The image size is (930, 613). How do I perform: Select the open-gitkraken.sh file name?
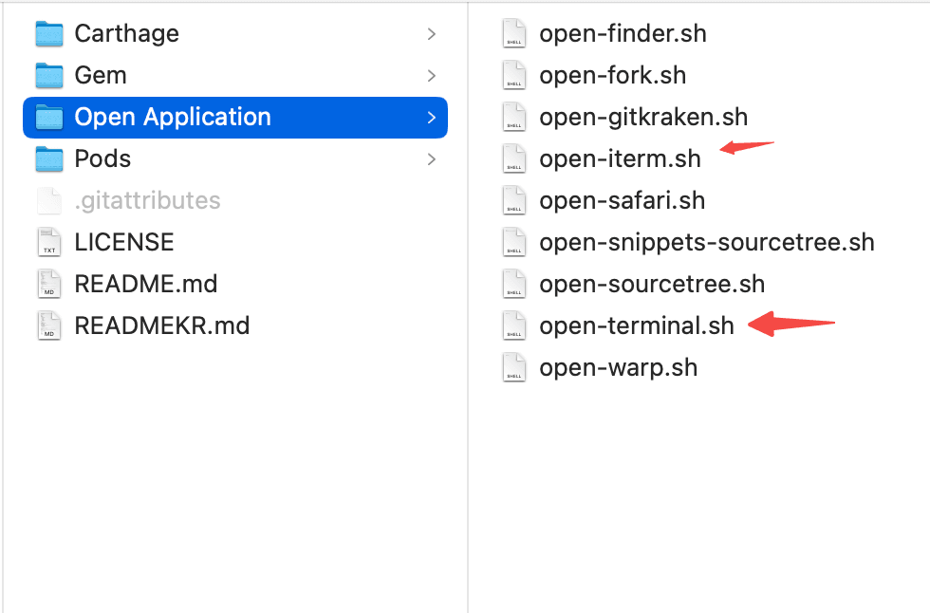coord(643,118)
